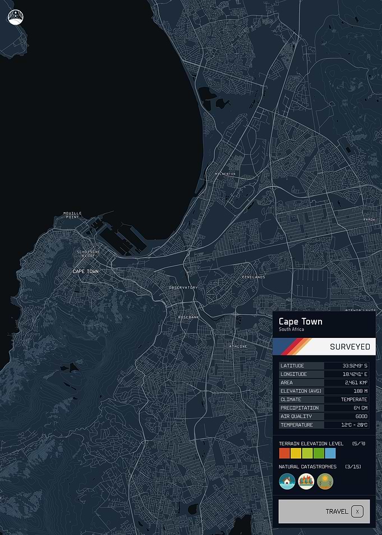The image size is (382, 535).
Task: Select the wildfire catastrophe icon
Action: tap(306, 482)
